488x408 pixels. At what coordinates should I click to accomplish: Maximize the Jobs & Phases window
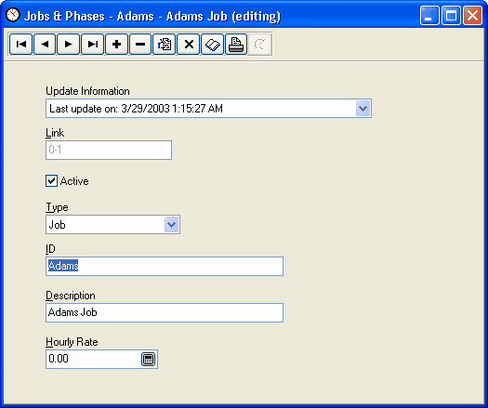click(451, 15)
